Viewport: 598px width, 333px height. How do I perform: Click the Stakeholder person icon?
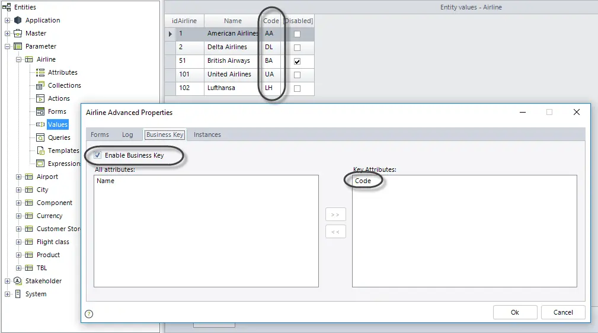click(18, 281)
